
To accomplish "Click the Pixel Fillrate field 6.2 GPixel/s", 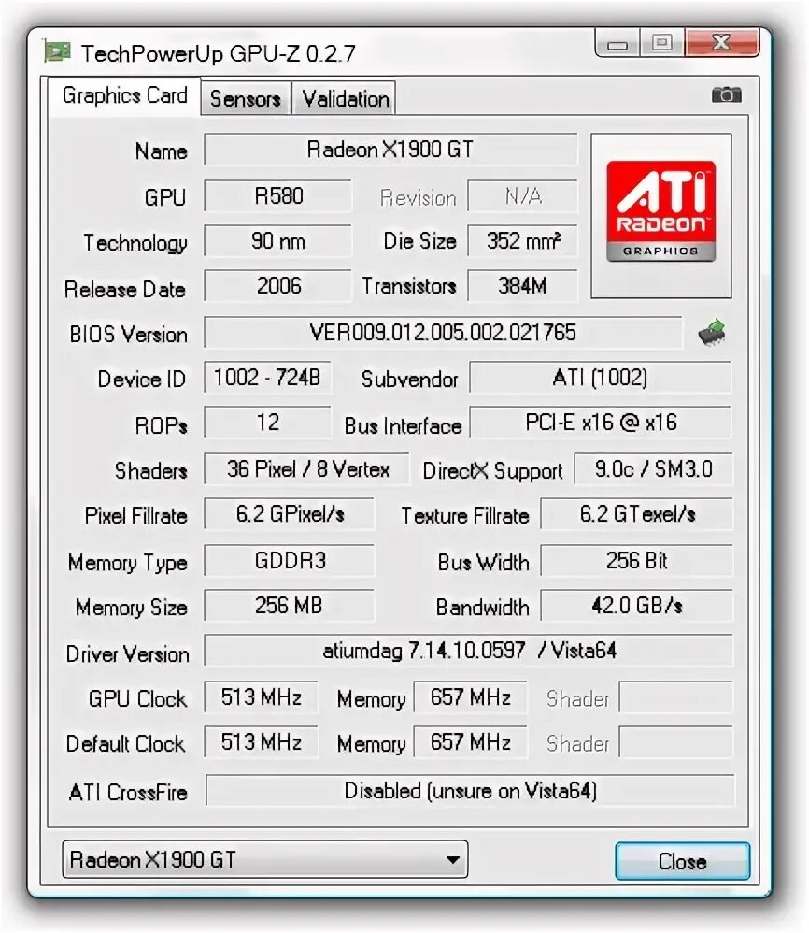I will [x=290, y=514].
